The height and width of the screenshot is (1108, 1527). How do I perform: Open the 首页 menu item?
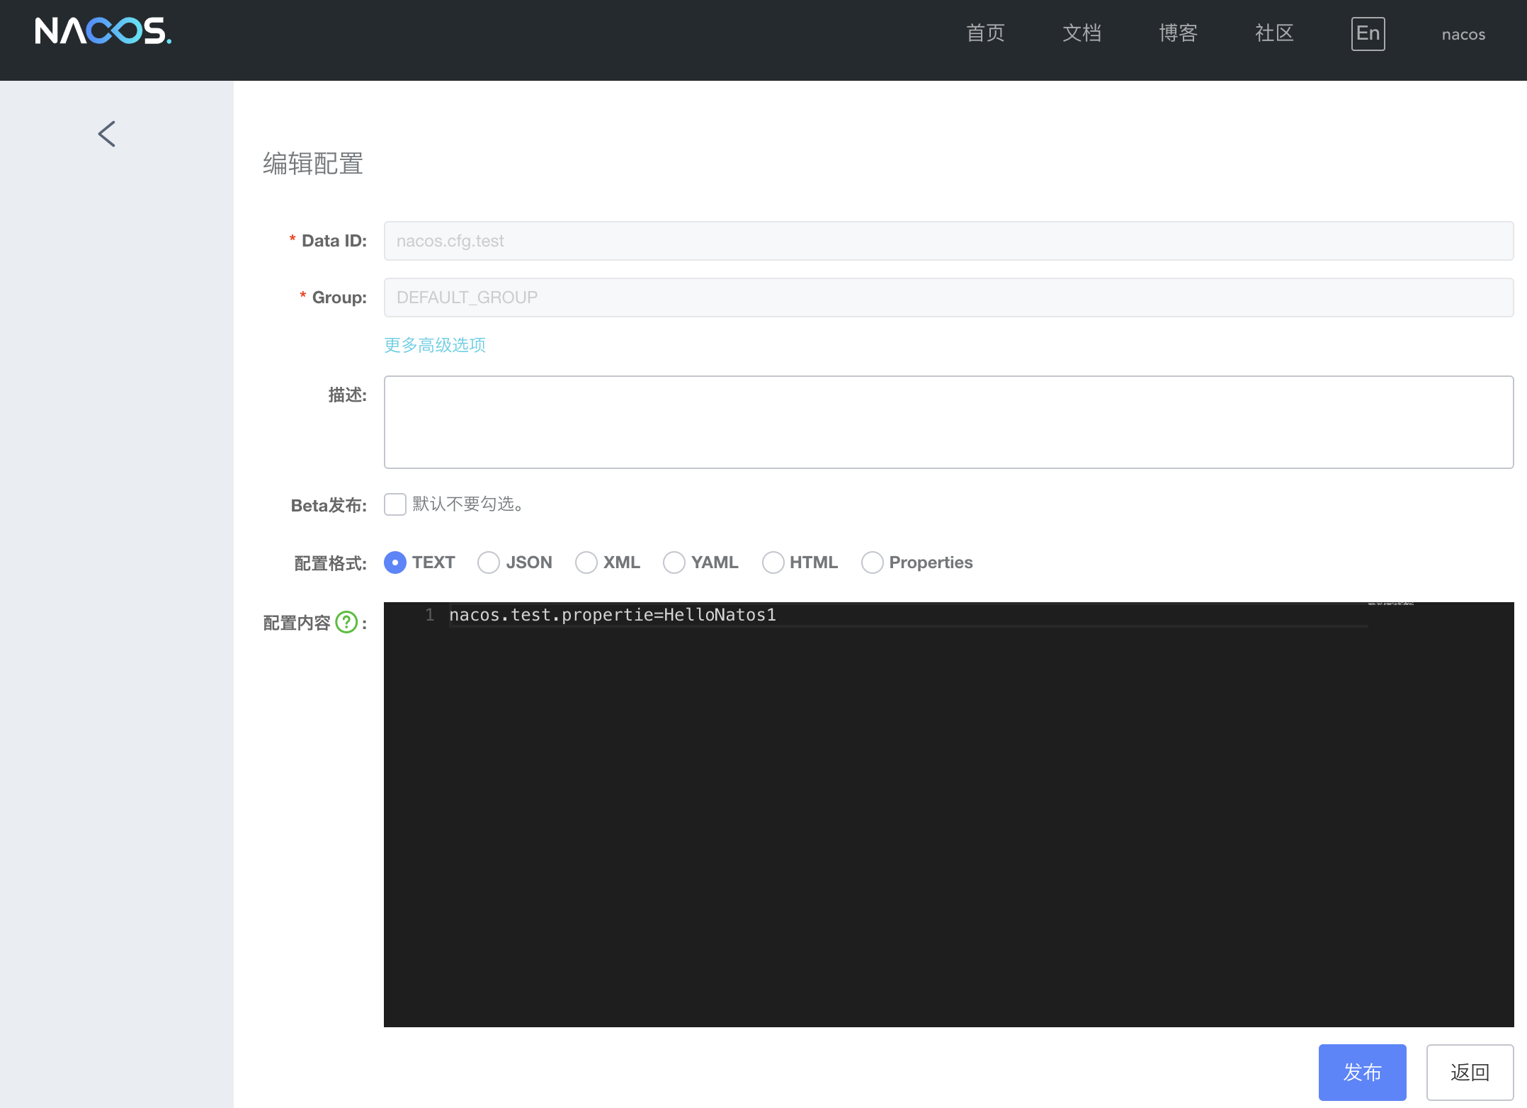tap(985, 33)
